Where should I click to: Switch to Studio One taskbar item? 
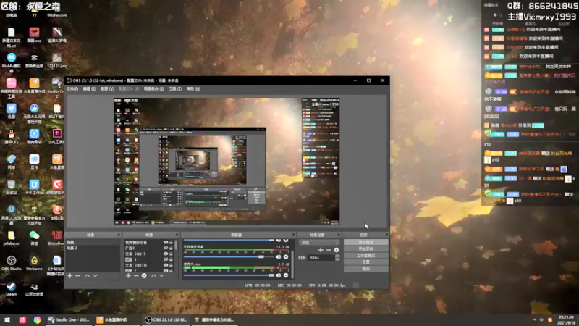(69, 320)
